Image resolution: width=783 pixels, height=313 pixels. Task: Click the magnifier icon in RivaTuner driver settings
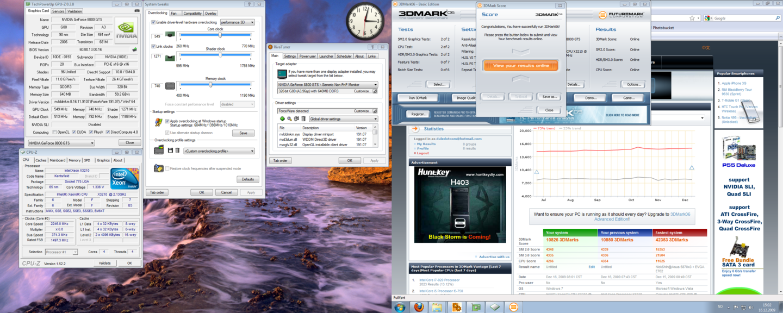coord(290,119)
